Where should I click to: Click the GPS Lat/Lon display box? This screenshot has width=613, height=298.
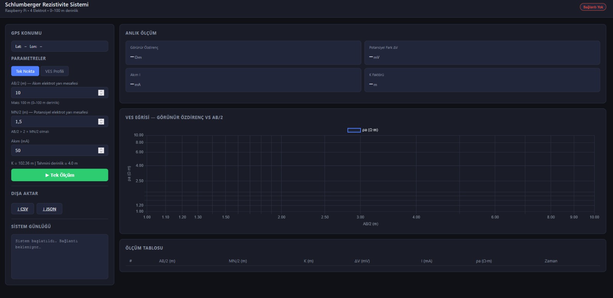[x=60, y=46]
